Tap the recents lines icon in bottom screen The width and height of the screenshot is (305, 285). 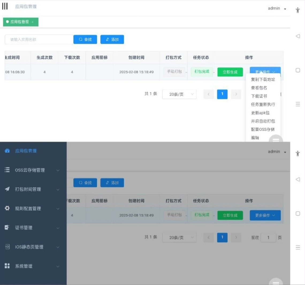tap(298, 247)
